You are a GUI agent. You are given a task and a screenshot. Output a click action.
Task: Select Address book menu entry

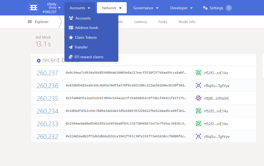pos(91,28)
